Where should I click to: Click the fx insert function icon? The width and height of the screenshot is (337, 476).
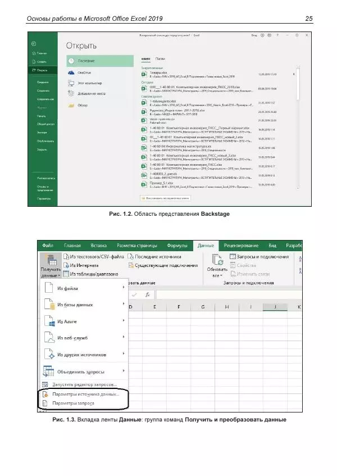click(x=147, y=295)
